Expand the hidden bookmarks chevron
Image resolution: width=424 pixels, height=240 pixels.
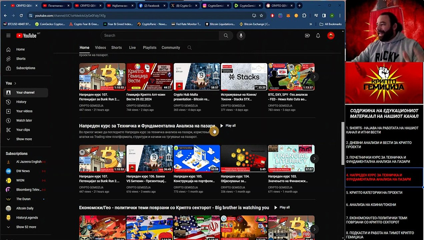(311, 24)
